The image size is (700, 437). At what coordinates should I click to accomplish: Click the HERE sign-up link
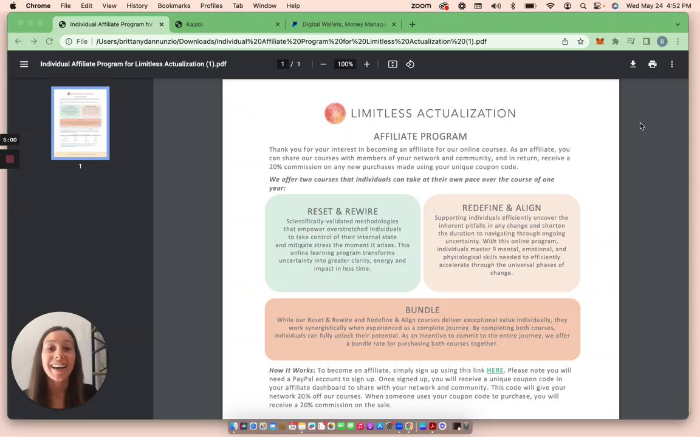pyautogui.click(x=495, y=370)
